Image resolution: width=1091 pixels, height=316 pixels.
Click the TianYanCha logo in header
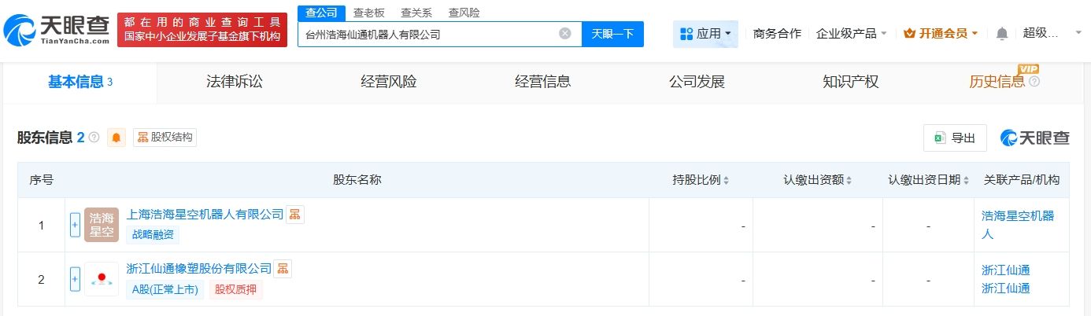coord(57,31)
